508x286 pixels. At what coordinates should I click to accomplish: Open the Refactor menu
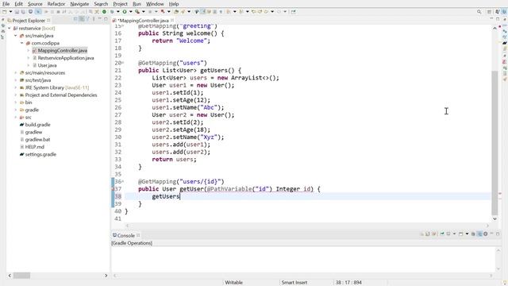[x=56, y=4]
